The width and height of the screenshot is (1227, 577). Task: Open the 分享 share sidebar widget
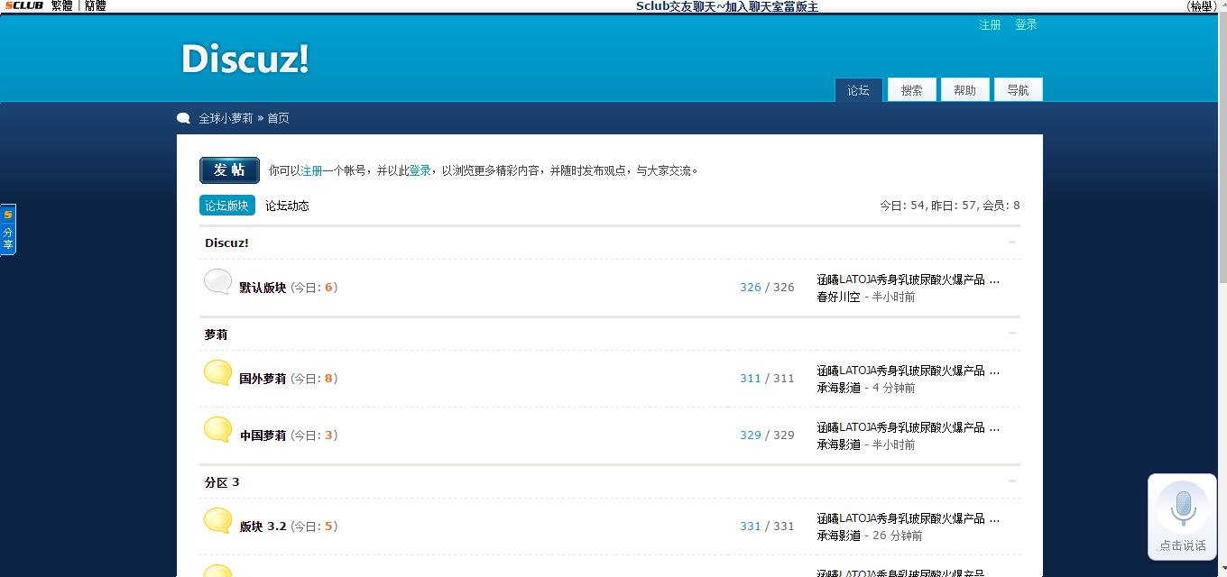(8, 230)
